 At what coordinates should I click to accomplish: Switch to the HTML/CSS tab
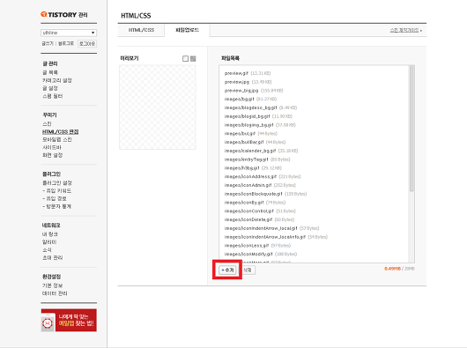click(x=141, y=30)
